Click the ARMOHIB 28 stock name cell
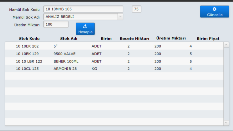 point(65,69)
